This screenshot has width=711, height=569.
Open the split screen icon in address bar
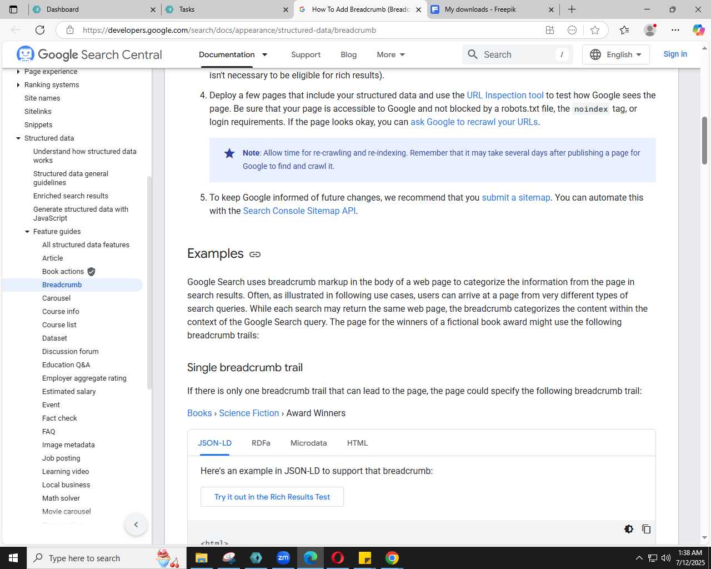pyautogui.click(x=550, y=30)
